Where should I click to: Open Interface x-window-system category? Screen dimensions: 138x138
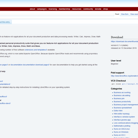(x=124, y=117)
